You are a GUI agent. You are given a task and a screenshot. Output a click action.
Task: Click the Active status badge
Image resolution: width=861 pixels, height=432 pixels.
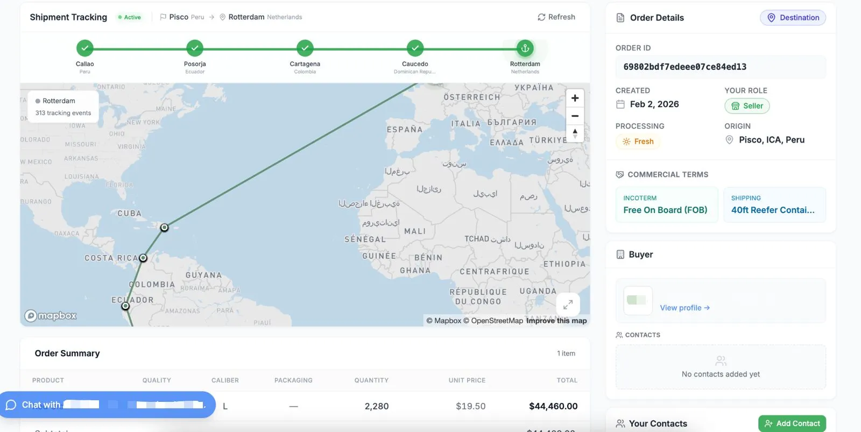click(x=130, y=17)
